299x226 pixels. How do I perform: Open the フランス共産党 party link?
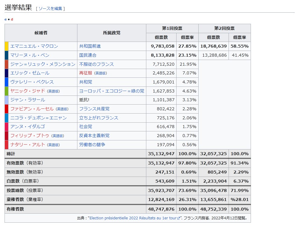94,109
